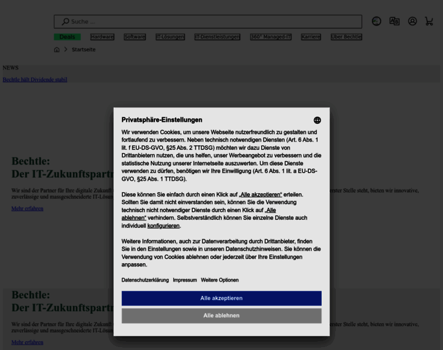Image resolution: width=443 pixels, height=350 pixels.
Task: Click the NEWS label
Action: pyautogui.click(x=10, y=68)
